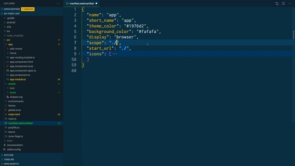This screenshot has height=166, width=295.
Task: Open polyfills.ts file
Action: (13, 128)
